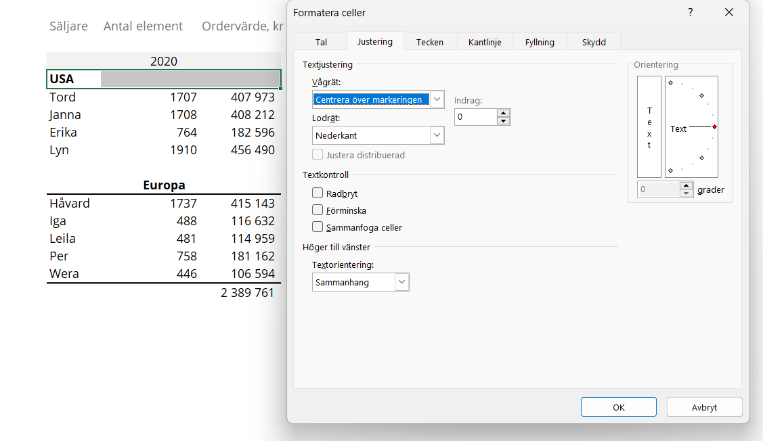Increase Indrag value with up stepper arrow

(x=504, y=113)
